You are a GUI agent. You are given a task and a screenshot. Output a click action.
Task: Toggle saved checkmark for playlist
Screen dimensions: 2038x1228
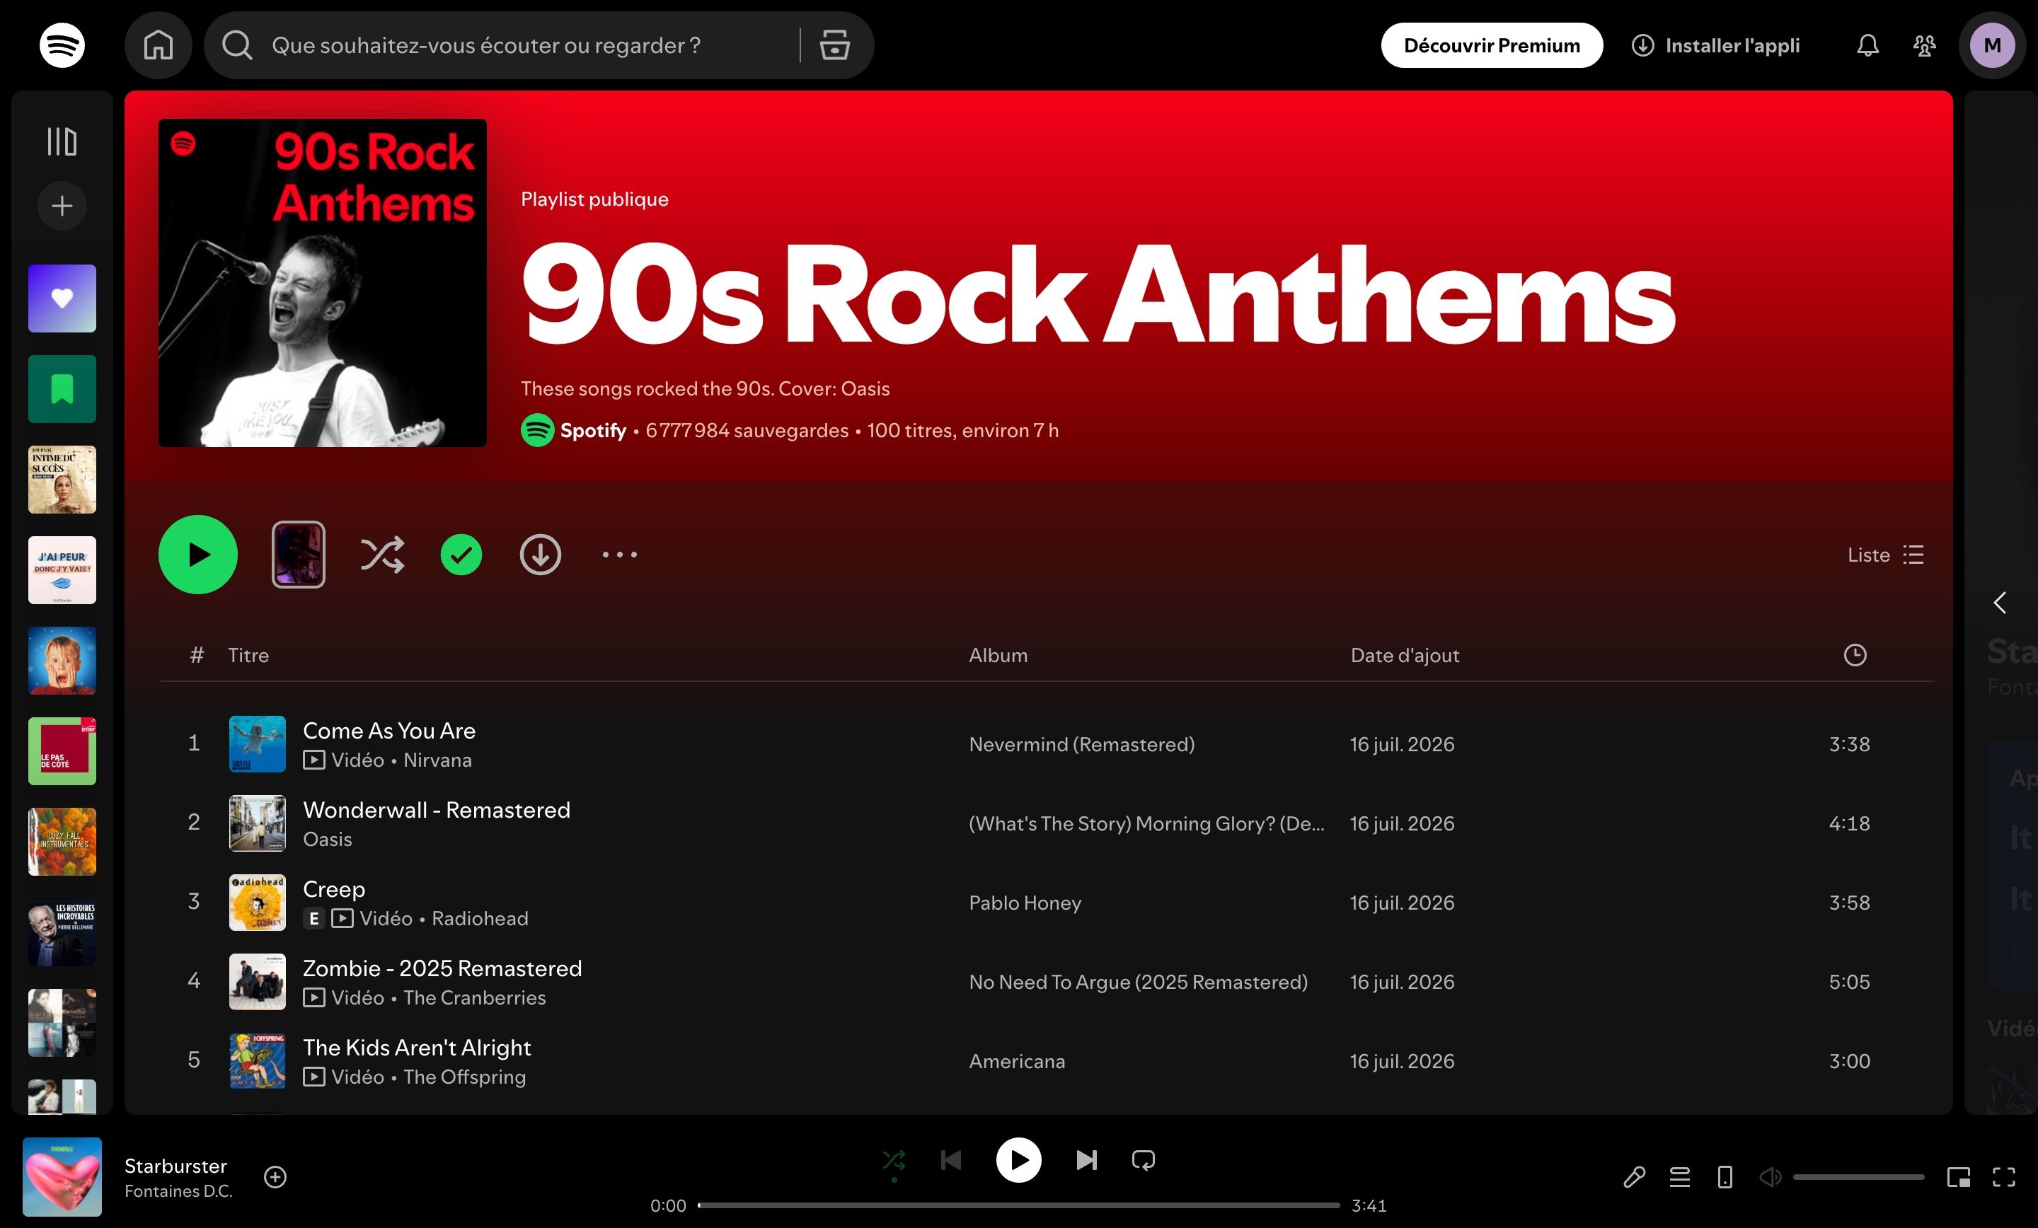point(461,555)
